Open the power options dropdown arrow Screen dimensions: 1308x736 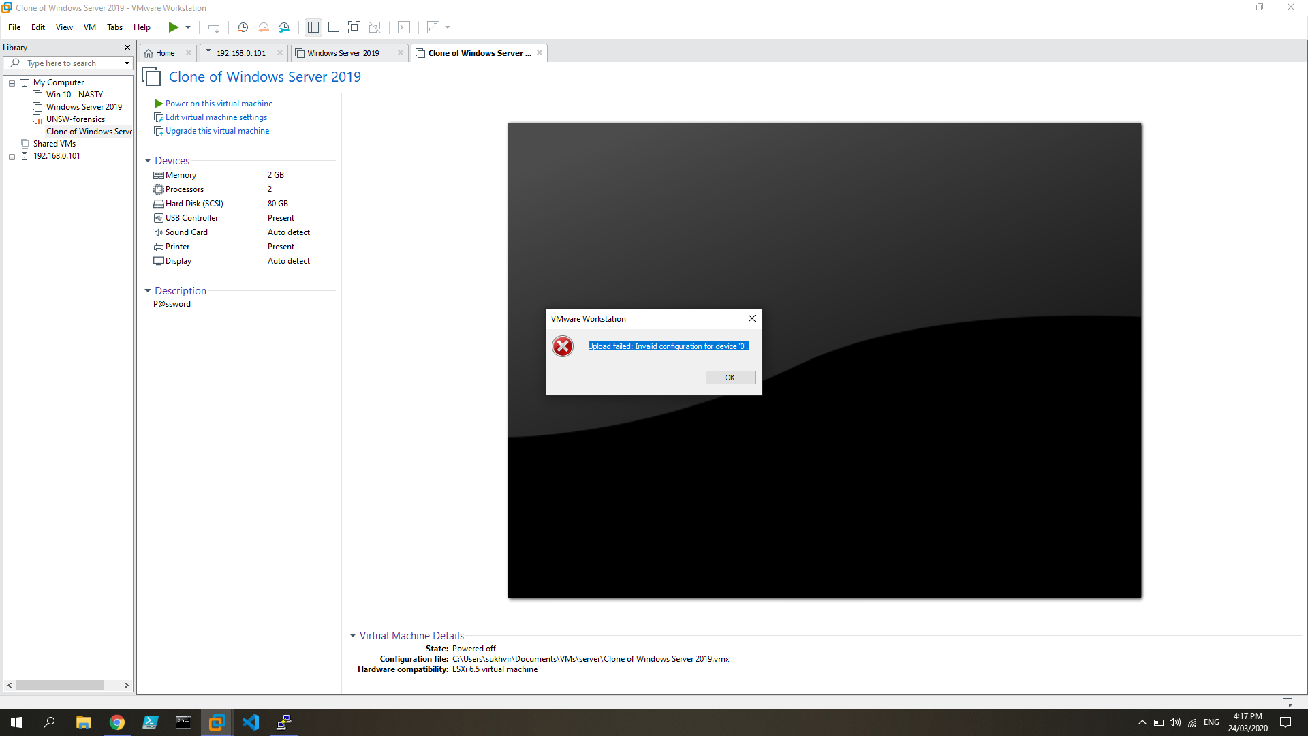tap(188, 27)
